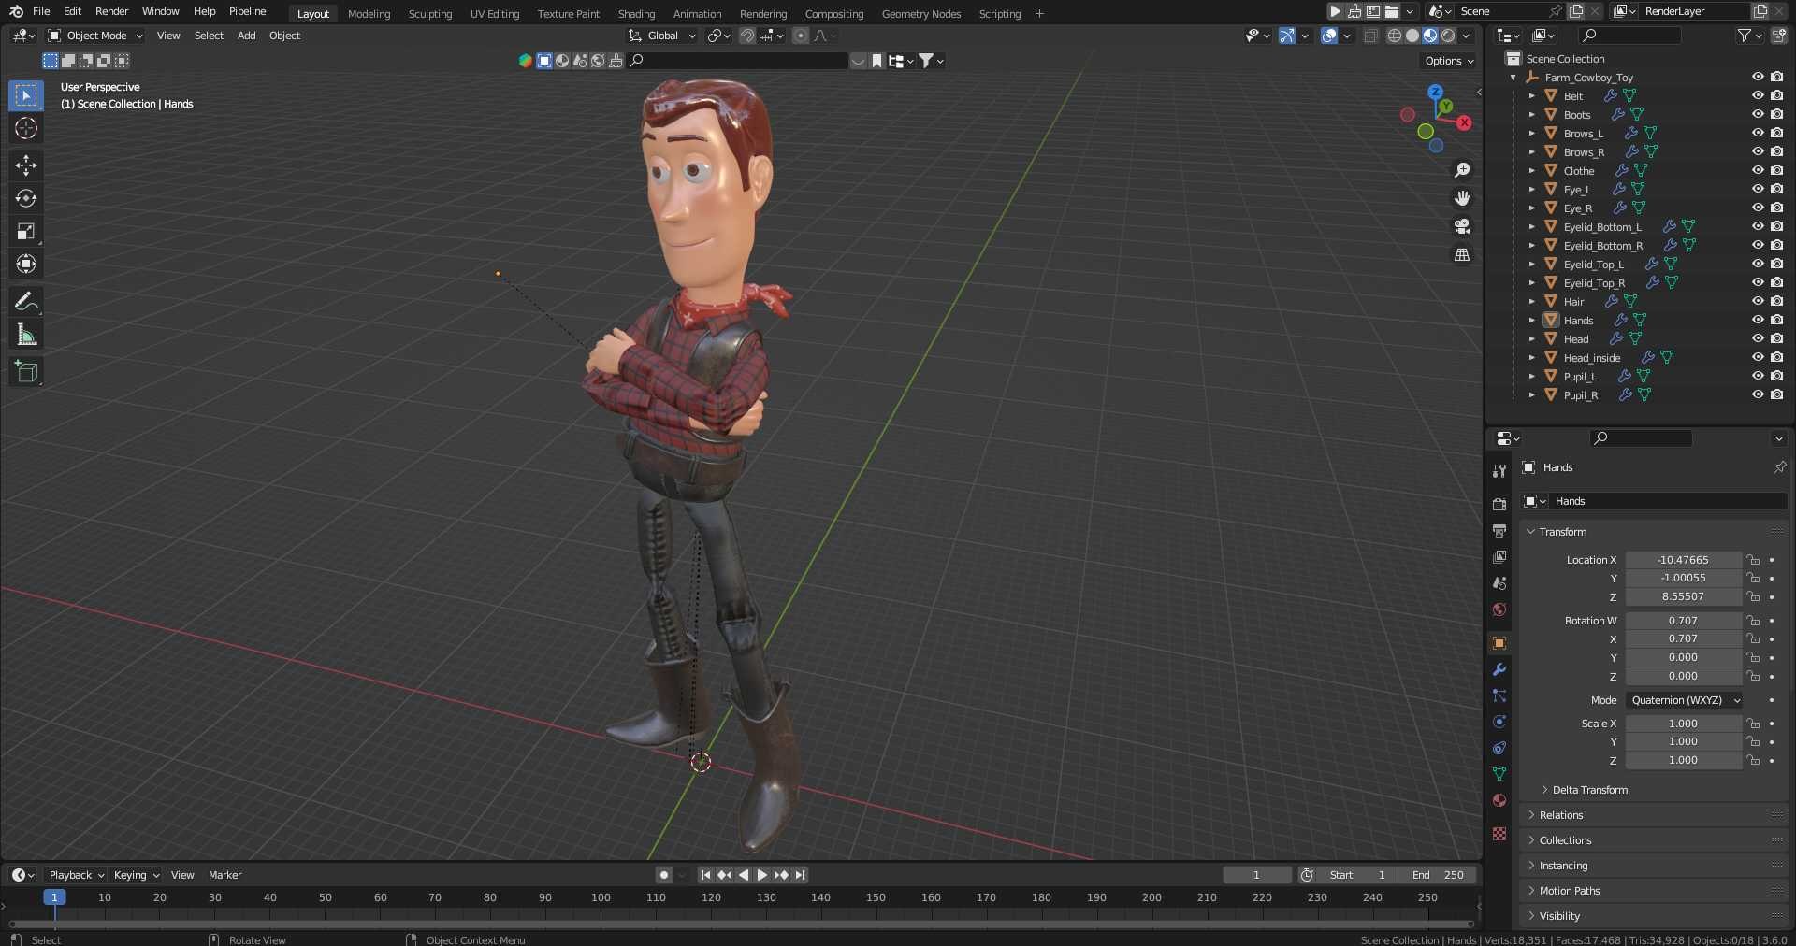Click the End frame field 250
This screenshot has width=1796, height=946.
1438,875
